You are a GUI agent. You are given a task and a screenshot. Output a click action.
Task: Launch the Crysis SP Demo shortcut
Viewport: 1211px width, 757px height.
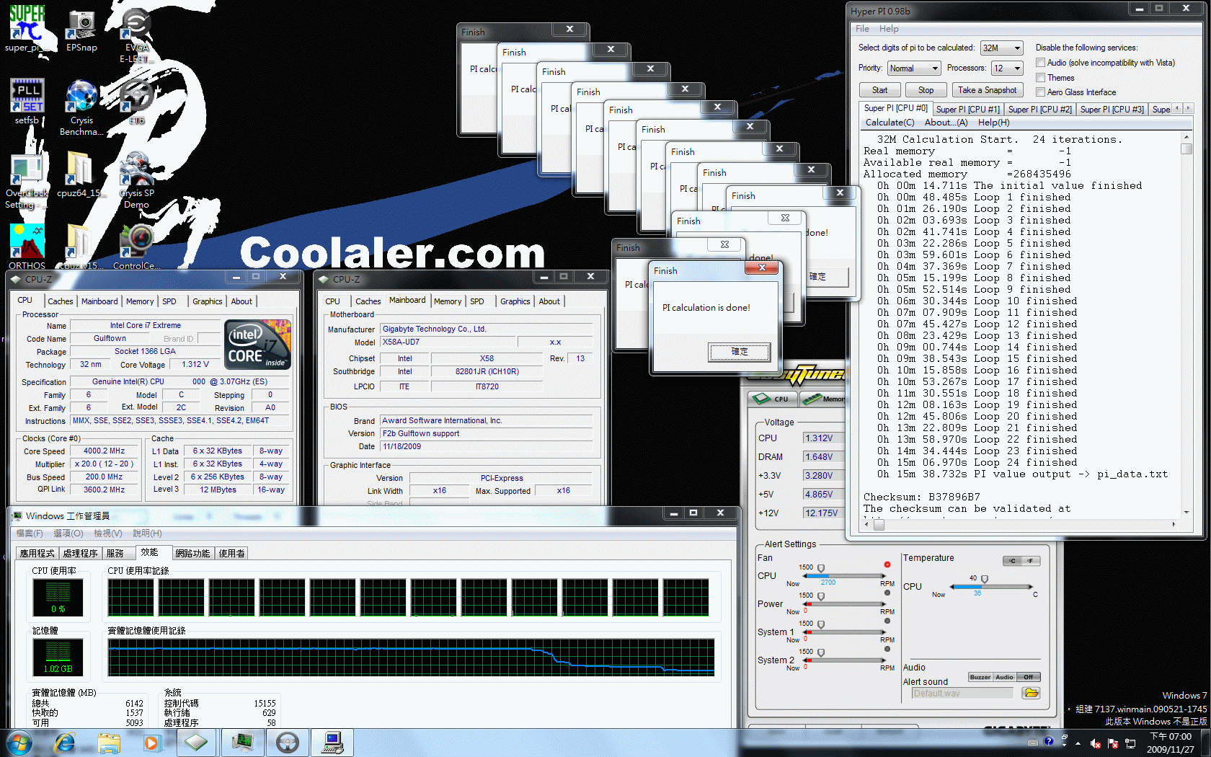tap(136, 180)
